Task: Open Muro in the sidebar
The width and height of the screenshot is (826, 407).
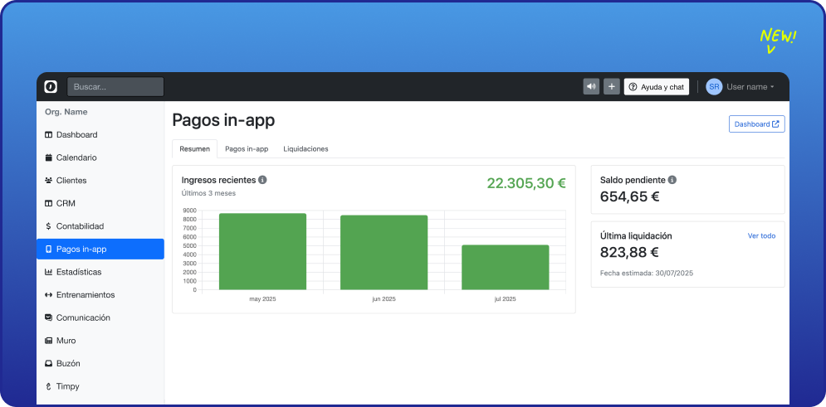Action: tap(100, 341)
